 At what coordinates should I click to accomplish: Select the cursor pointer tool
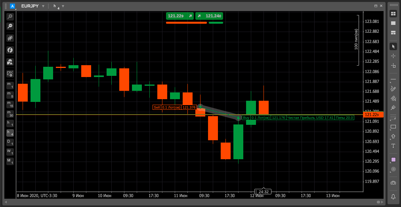pos(393,46)
